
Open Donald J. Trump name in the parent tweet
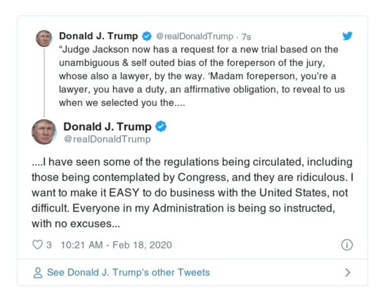tap(98, 36)
